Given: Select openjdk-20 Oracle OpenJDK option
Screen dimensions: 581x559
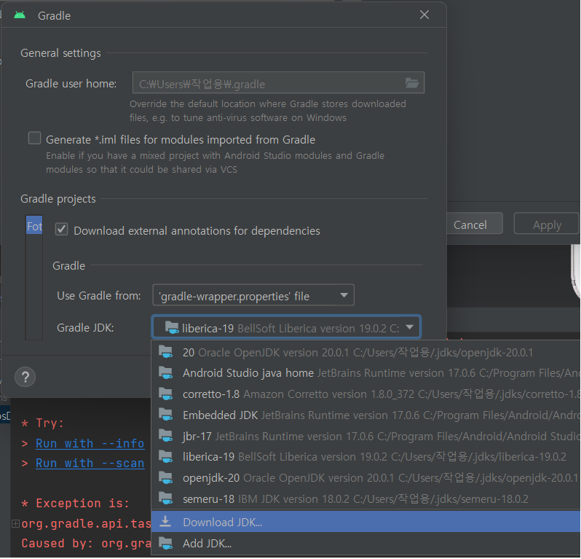Looking at the screenshot, I should (365, 478).
